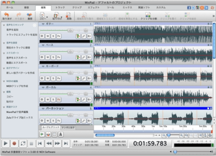216x156 pixels.
Task: Collapse the ベース track triangle
Action: [x=43, y=45]
